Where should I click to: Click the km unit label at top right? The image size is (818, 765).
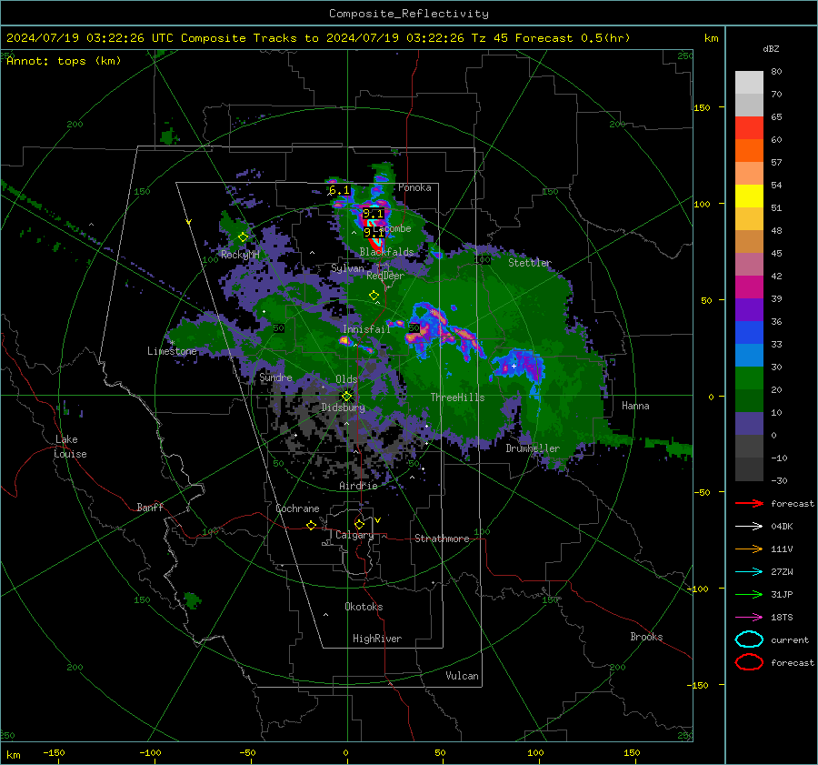[711, 38]
